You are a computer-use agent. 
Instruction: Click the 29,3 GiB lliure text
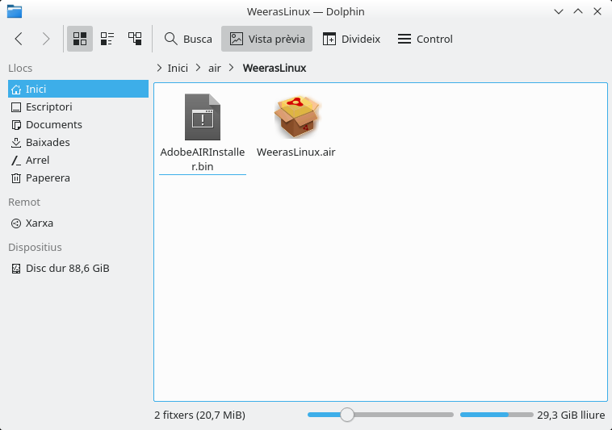571,415
